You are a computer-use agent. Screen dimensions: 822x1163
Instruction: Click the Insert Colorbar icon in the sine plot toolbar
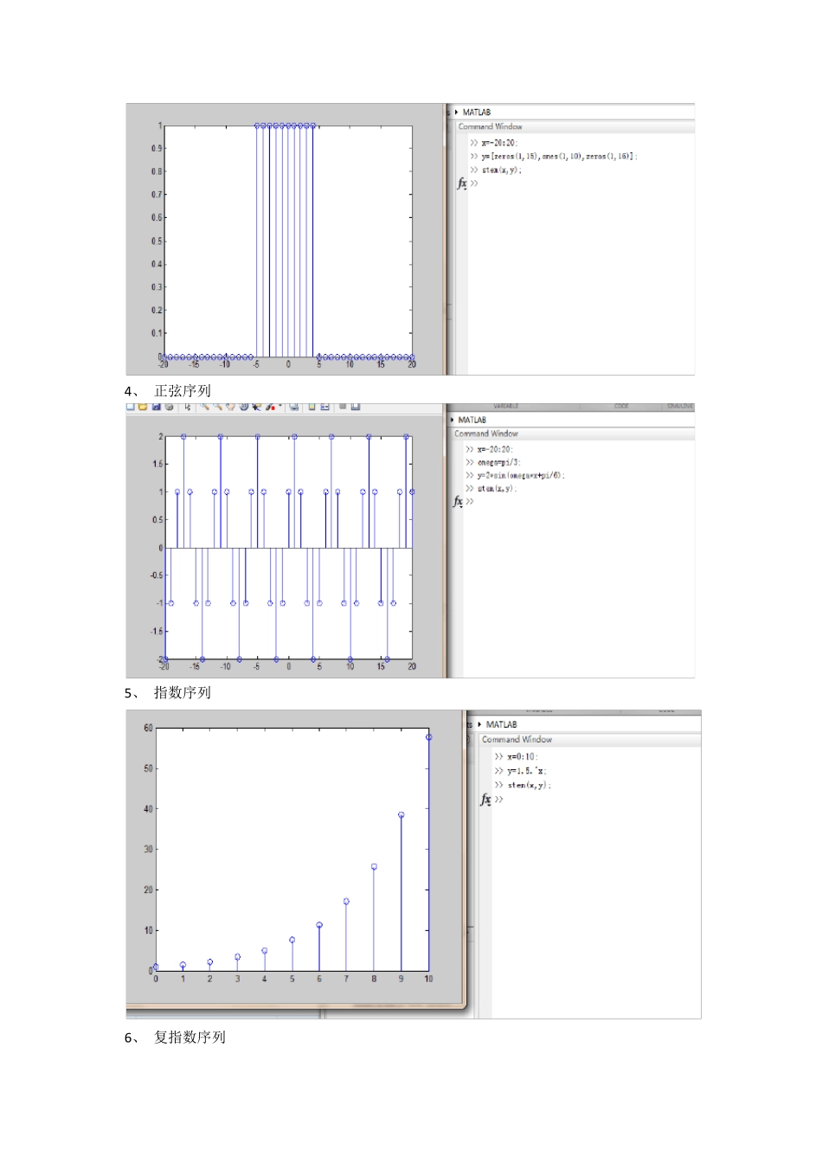tap(312, 406)
